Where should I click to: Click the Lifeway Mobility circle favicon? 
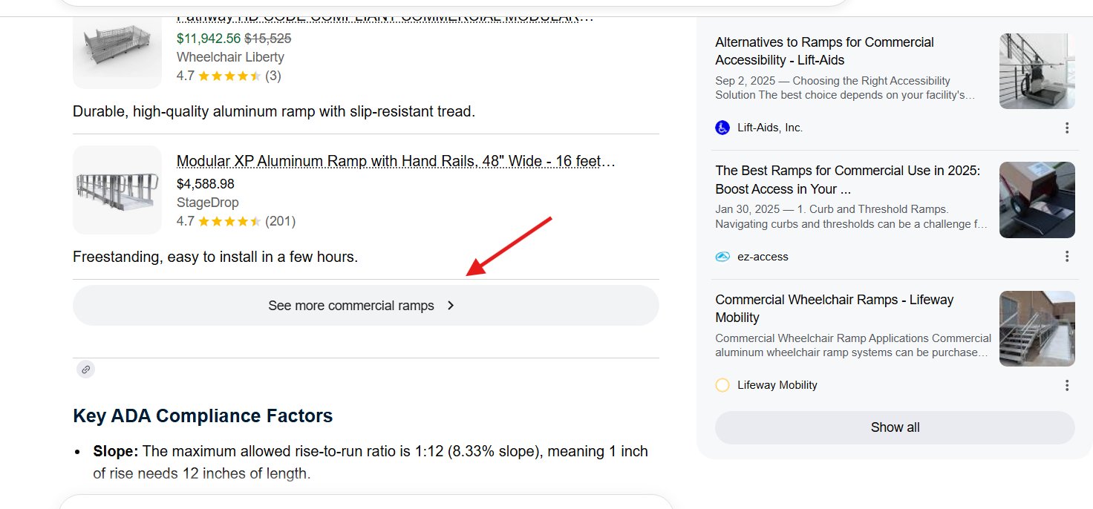(722, 385)
